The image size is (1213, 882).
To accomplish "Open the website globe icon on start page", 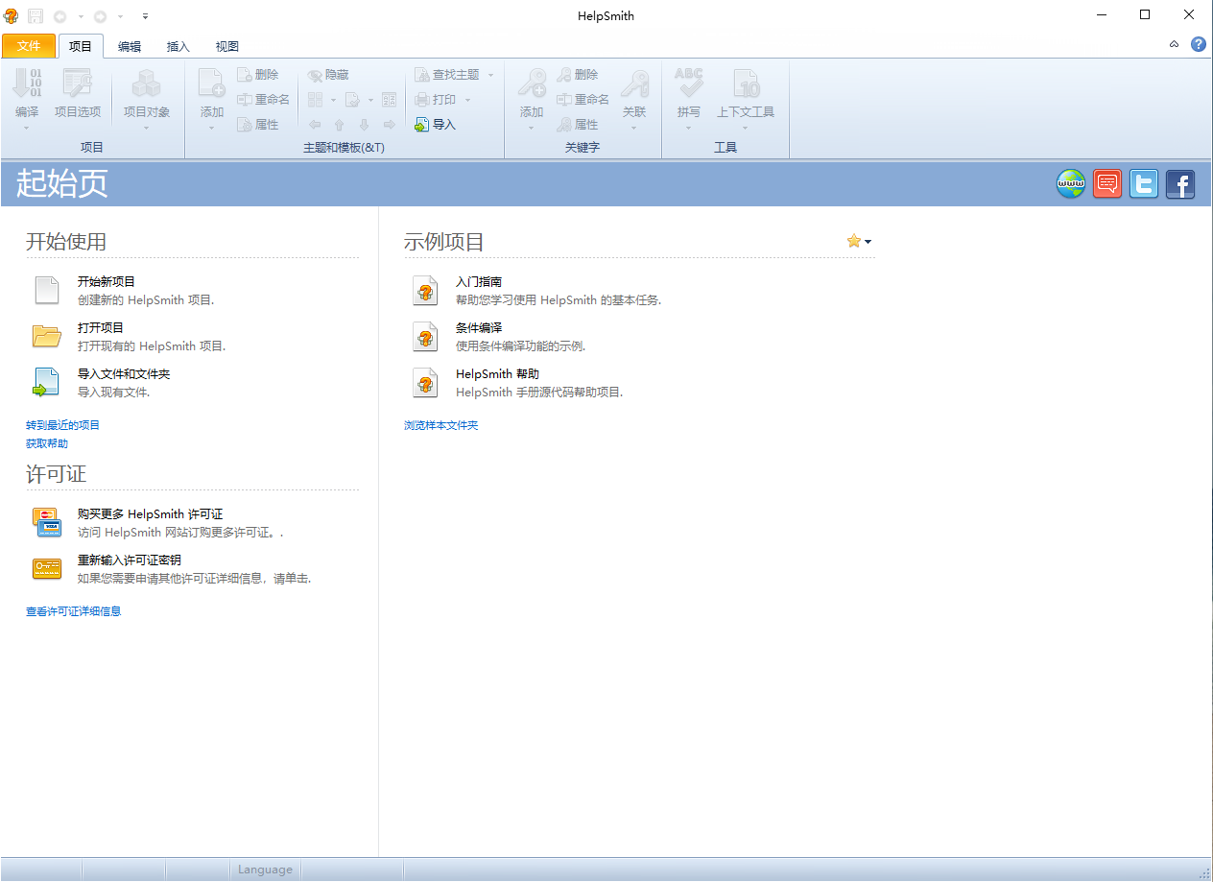I will coord(1071,183).
